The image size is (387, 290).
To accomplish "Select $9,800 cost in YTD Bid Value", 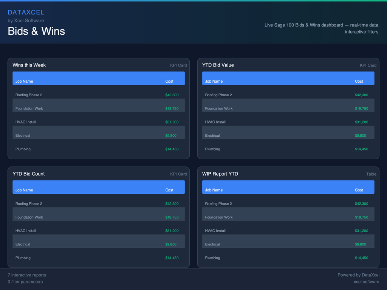I will [x=360, y=136].
